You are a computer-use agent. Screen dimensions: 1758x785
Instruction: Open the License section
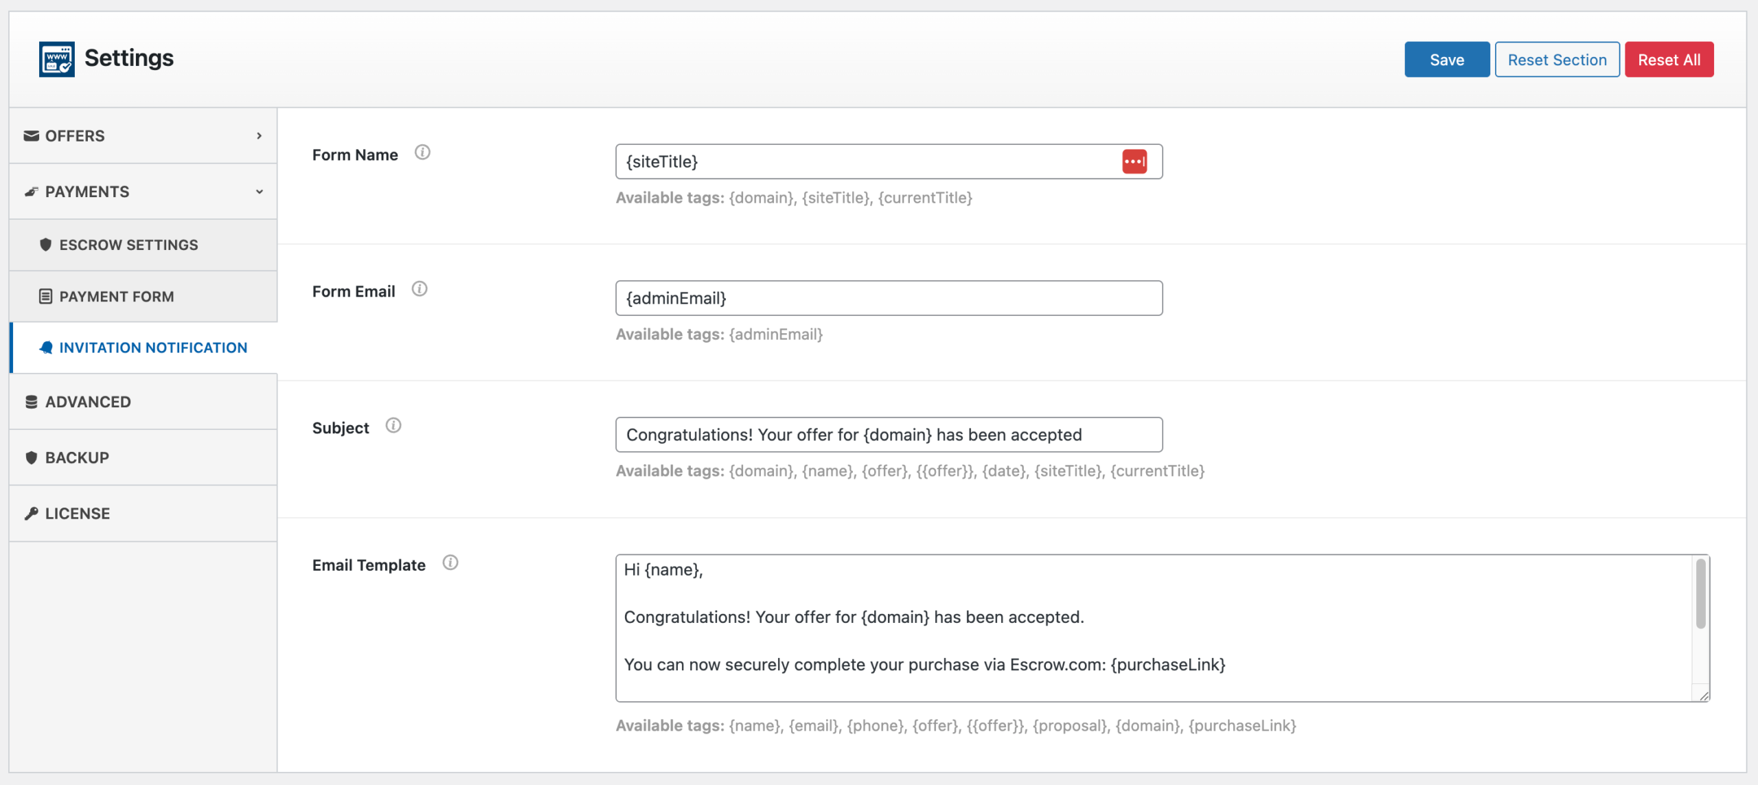coord(77,514)
